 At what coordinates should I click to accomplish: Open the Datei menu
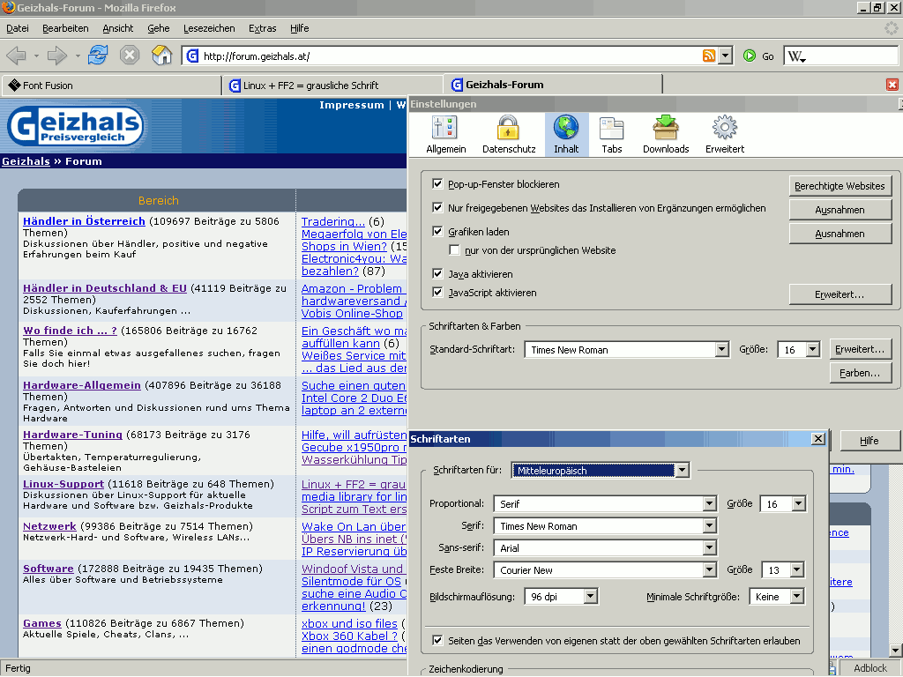(x=18, y=28)
